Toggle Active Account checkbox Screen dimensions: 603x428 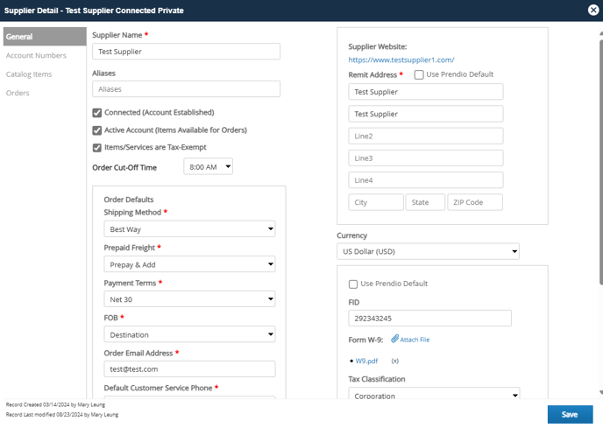click(97, 130)
